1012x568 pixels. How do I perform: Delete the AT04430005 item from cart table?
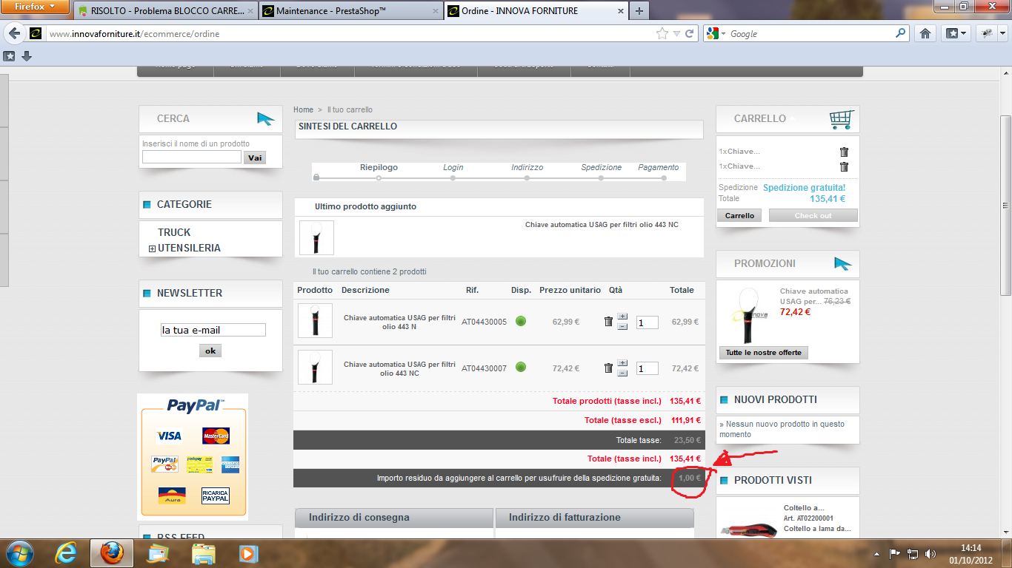click(x=608, y=322)
